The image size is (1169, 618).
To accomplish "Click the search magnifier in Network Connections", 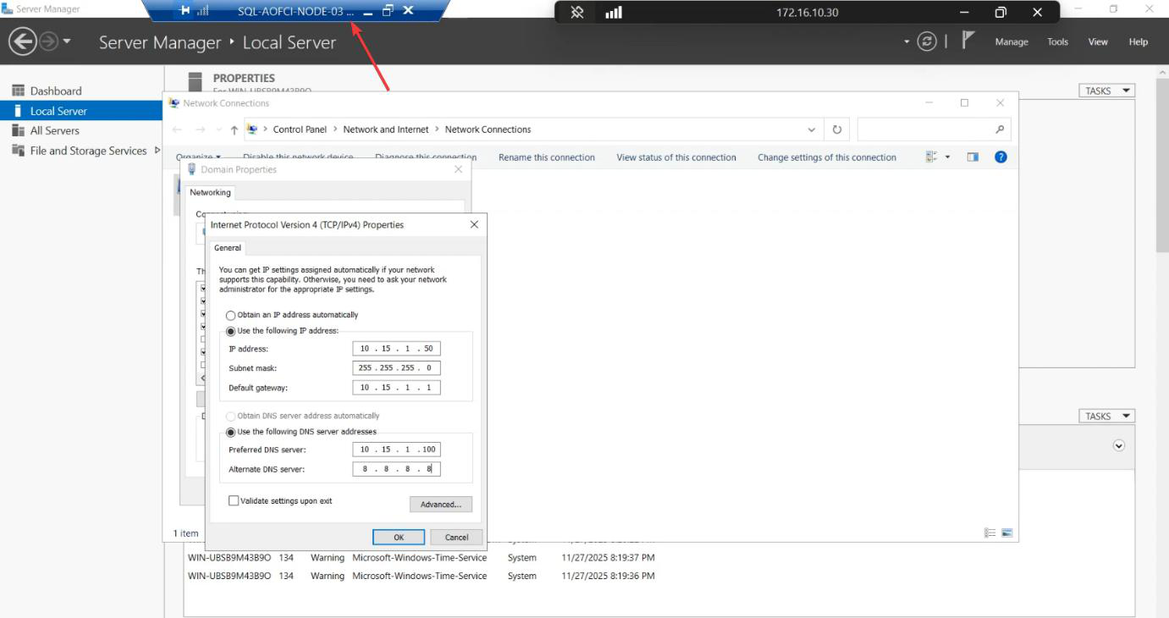I will tap(1000, 130).
